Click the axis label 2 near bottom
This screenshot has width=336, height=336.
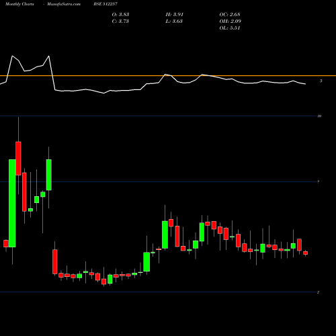click(x=318, y=292)
